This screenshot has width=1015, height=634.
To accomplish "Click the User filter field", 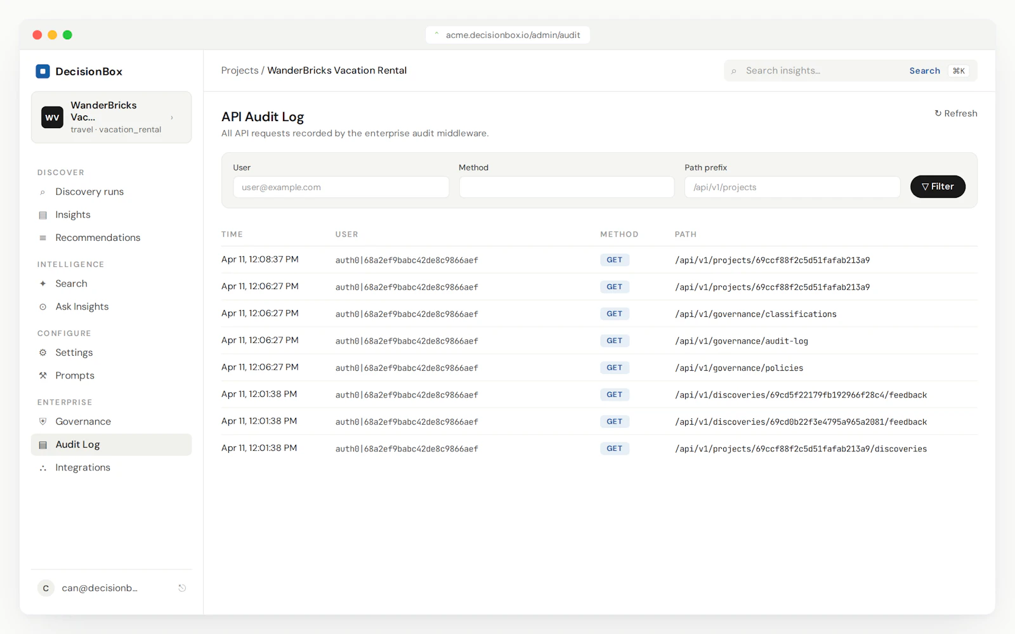I will 341,187.
